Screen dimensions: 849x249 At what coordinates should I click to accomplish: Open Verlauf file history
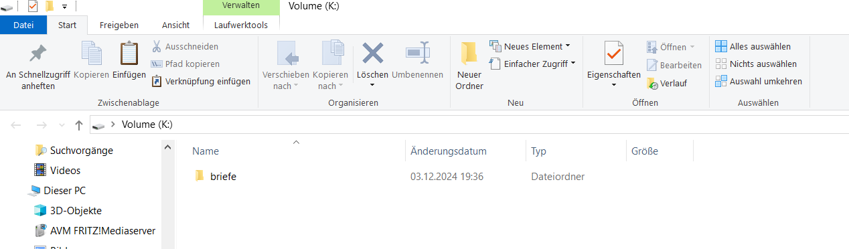[x=666, y=83]
